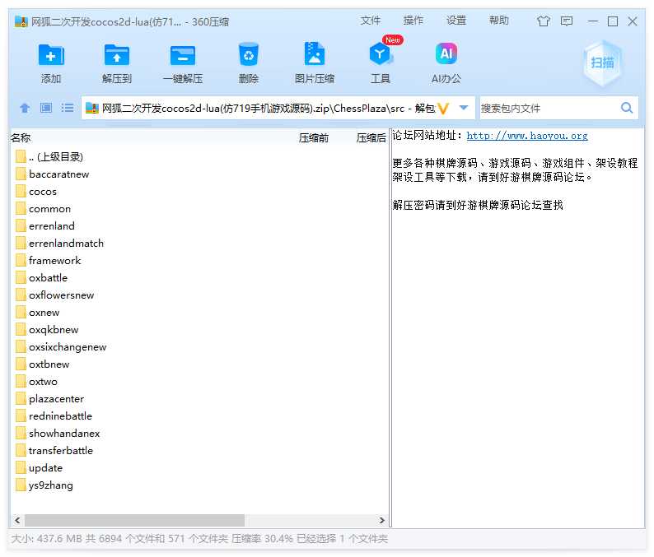The height and width of the screenshot is (557, 654).
Task: Expand the address path dropdown arrow
Action: click(x=464, y=108)
